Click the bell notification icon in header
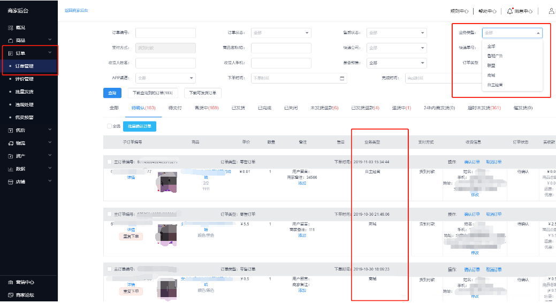This screenshot has width=556, height=303. [510, 11]
